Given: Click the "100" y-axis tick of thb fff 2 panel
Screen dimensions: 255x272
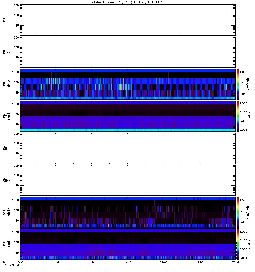Looking at the screenshot, I should [16, 47].
